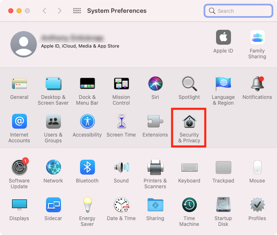Image resolution: width=277 pixels, height=235 pixels.
Task: Close the System Preferences window
Action: 11,11
